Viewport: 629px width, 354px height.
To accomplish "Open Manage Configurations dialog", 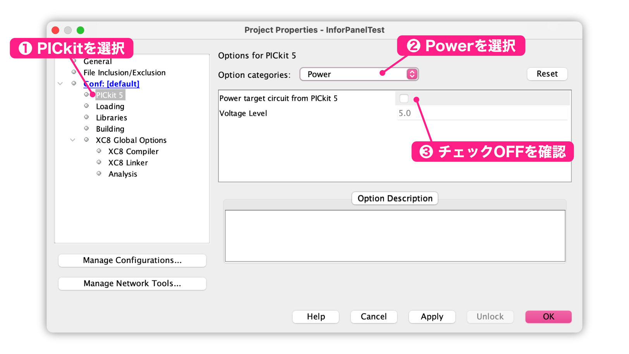I will 132,260.
